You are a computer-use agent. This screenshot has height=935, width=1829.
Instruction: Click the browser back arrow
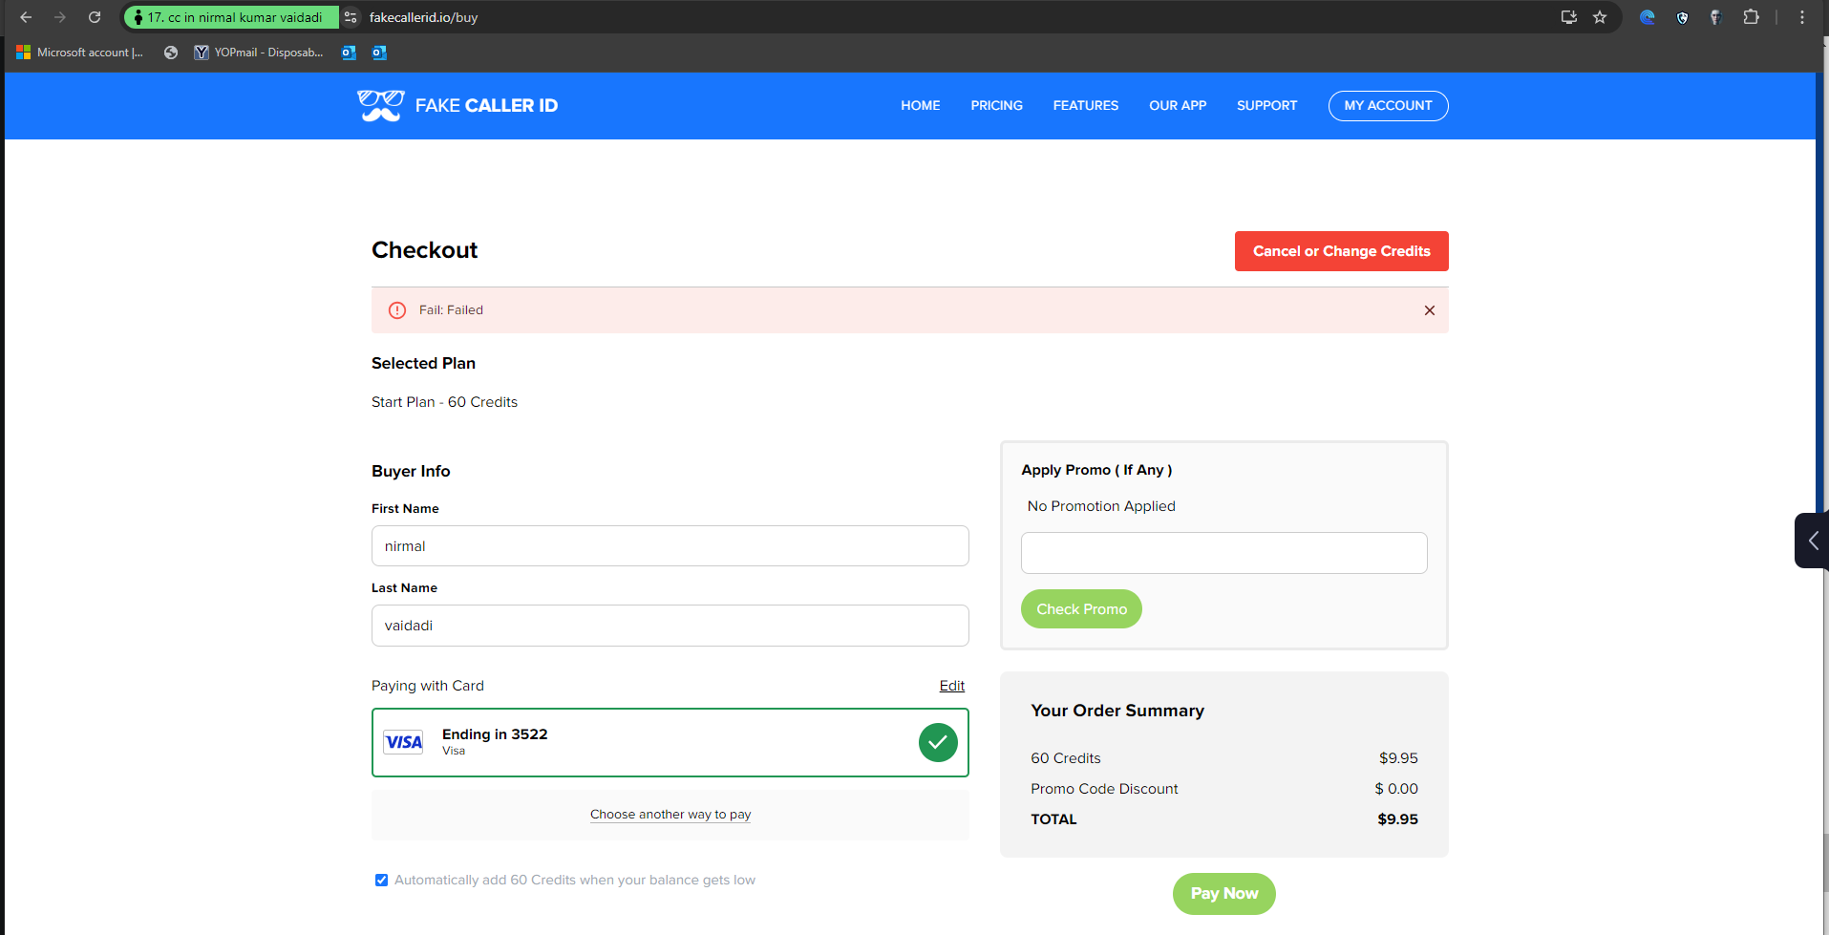click(x=26, y=17)
